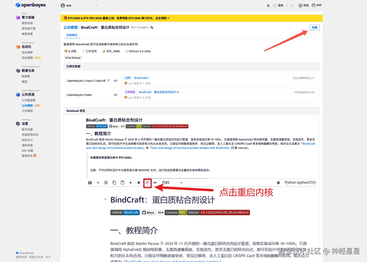
Task: Open 邀请有礼 in sidebar
Action: (x=29, y=156)
